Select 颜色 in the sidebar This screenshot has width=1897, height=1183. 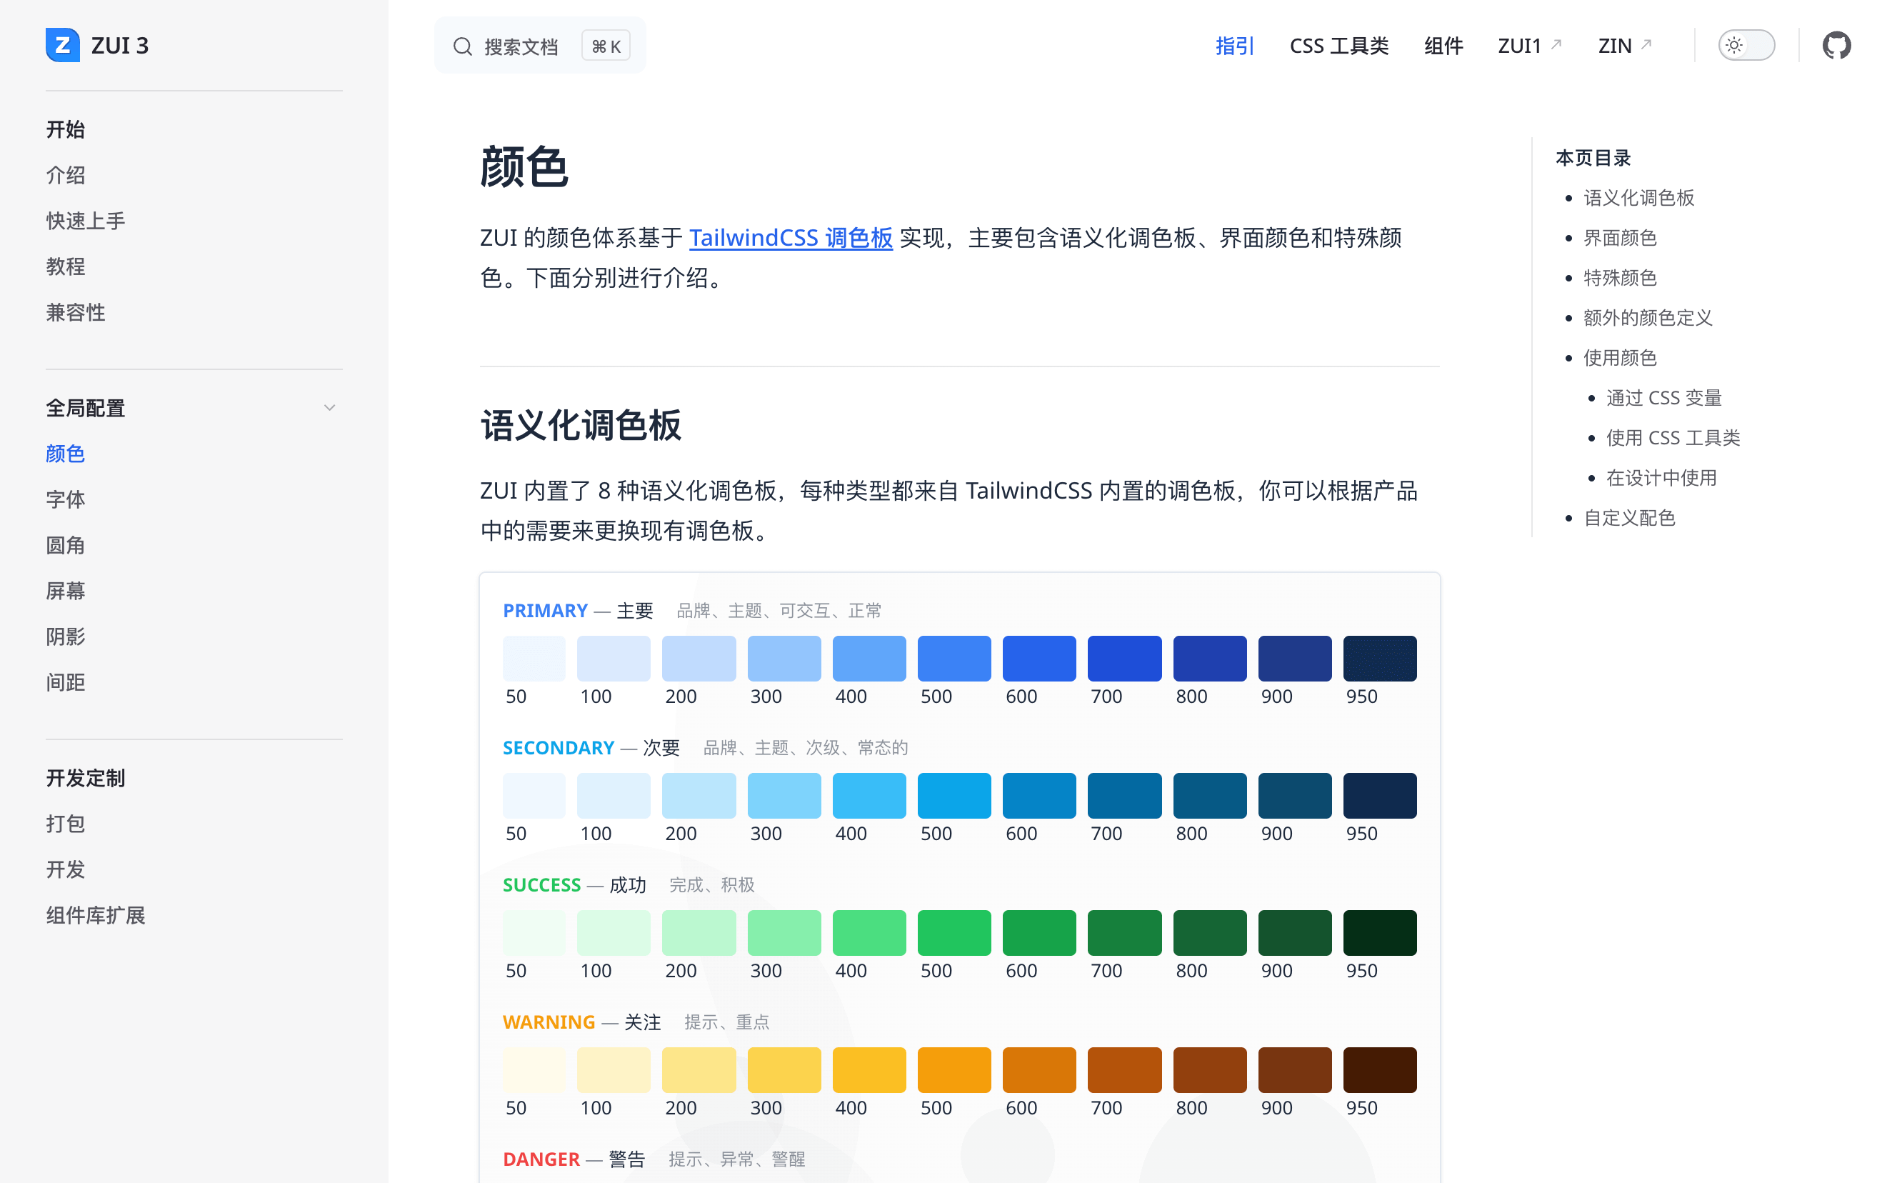click(x=66, y=453)
